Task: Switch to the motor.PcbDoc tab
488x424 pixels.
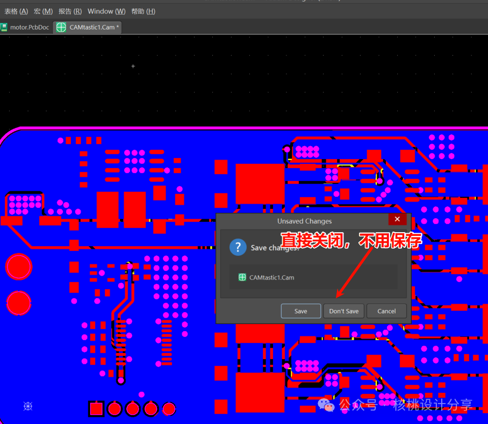Action: click(x=30, y=27)
